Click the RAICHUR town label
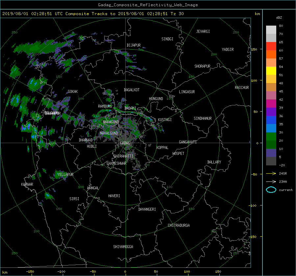 242,88
